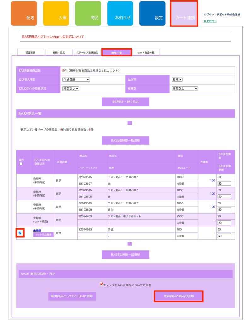Toggle the select-all checkbox in 選択 header
Viewport: 251px width, 323px height.
(21, 164)
